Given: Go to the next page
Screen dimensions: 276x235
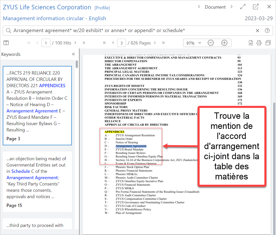Looking at the screenshot, I should 155,43.
